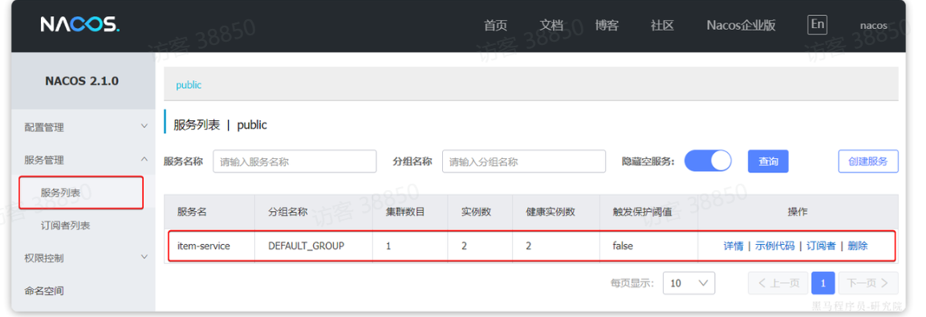926x317 pixels.
Task: Select the public namespace tab
Action: click(189, 85)
